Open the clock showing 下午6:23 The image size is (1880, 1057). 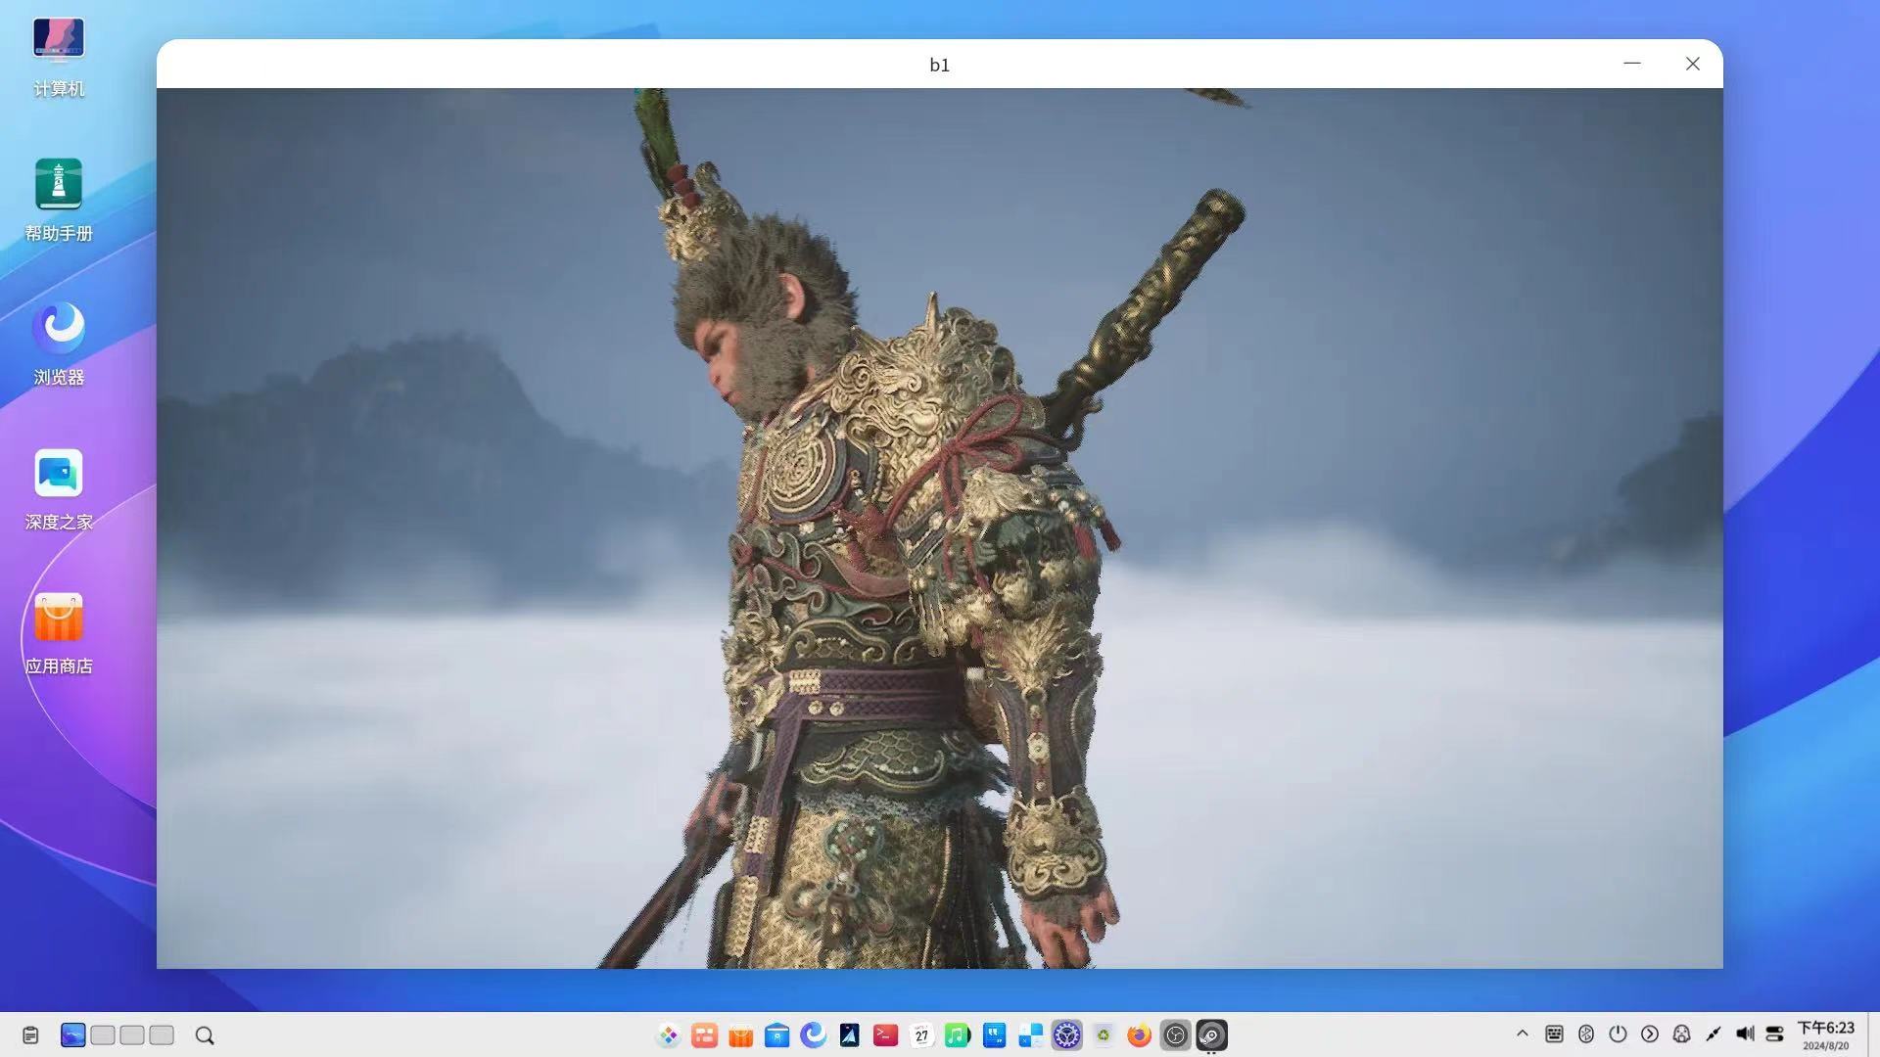1826,1034
